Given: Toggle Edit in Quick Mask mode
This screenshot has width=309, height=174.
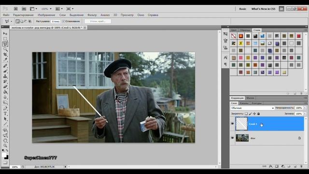Looking at the screenshot, I should [5, 162].
